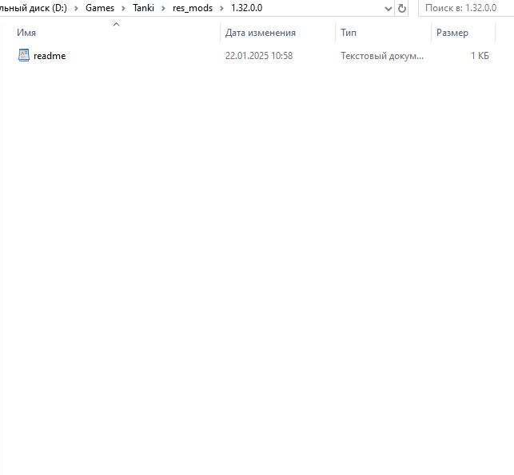The width and height of the screenshot is (514, 475).
Task: Expand chevron after disk (D:) breadcrumb
Action: (x=76, y=8)
